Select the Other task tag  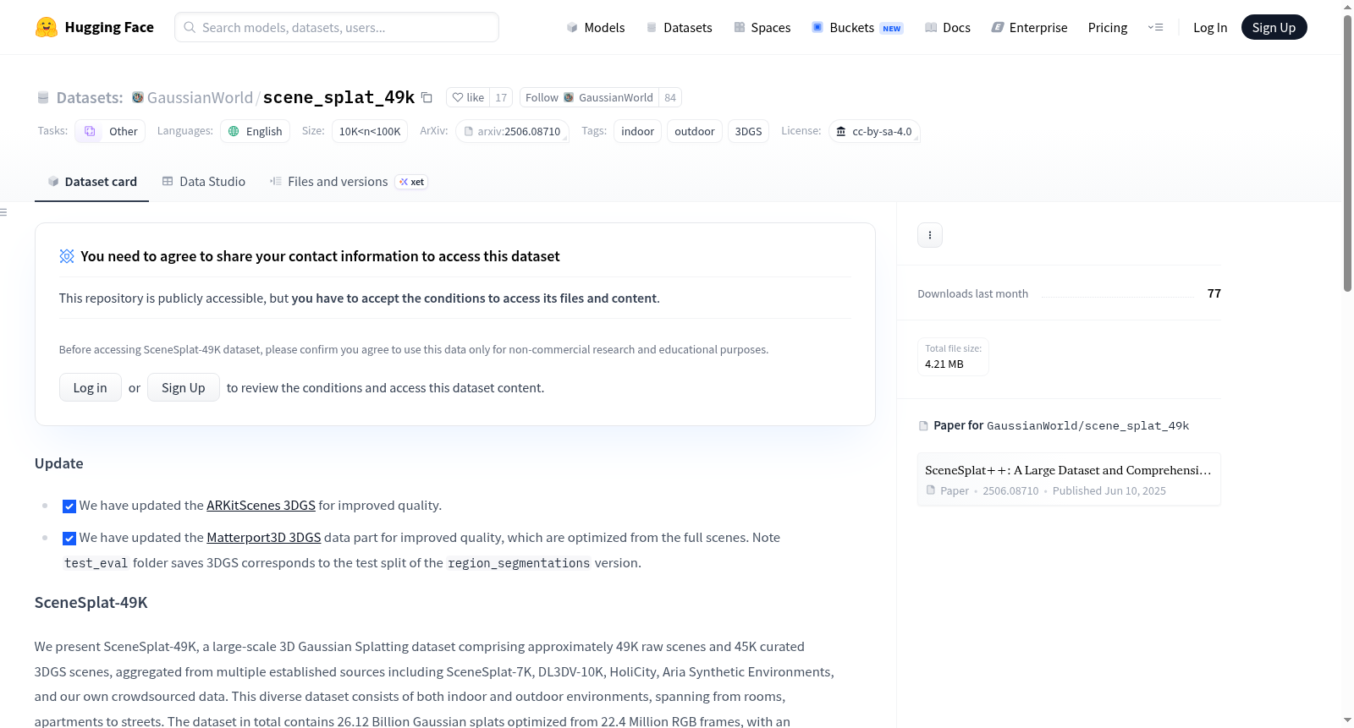coord(110,131)
